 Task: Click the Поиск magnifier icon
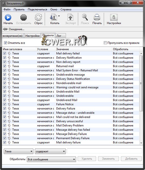pos(85,17)
